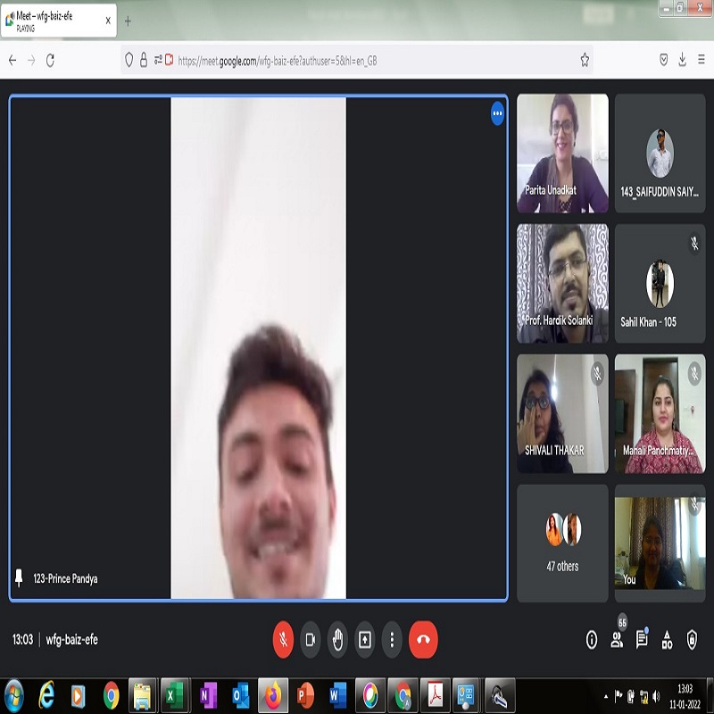
Task: Open the host controls shield icon
Action: (692, 639)
